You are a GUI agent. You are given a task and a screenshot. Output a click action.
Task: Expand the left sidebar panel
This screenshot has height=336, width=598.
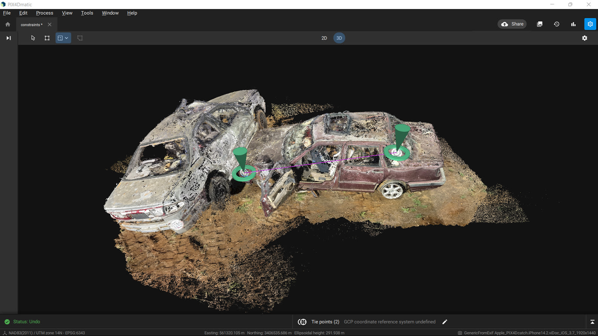8,38
